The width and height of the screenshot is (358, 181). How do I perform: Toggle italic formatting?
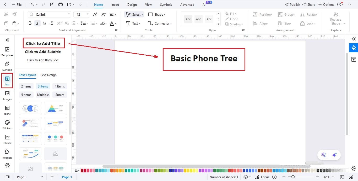(37, 23)
